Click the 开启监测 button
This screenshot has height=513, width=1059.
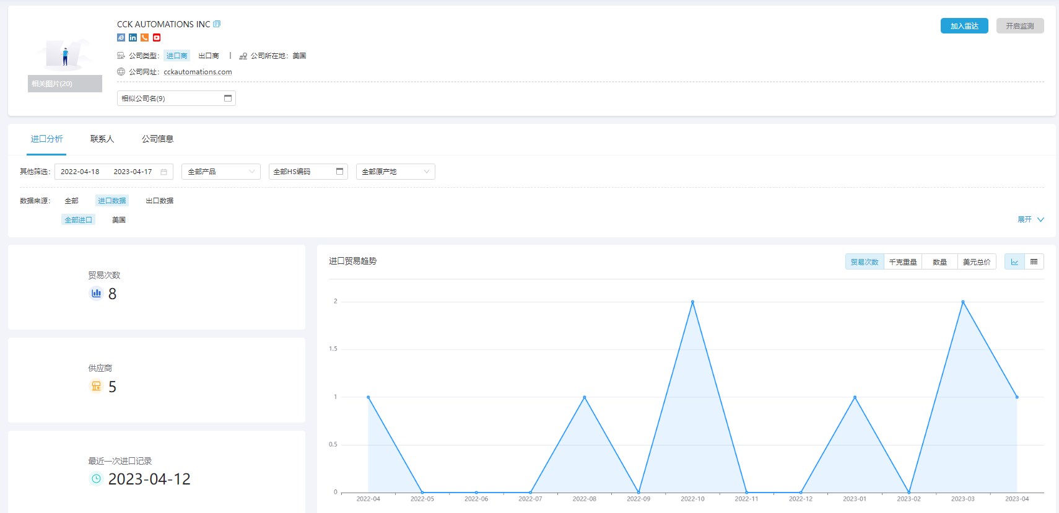pos(1020,26)
